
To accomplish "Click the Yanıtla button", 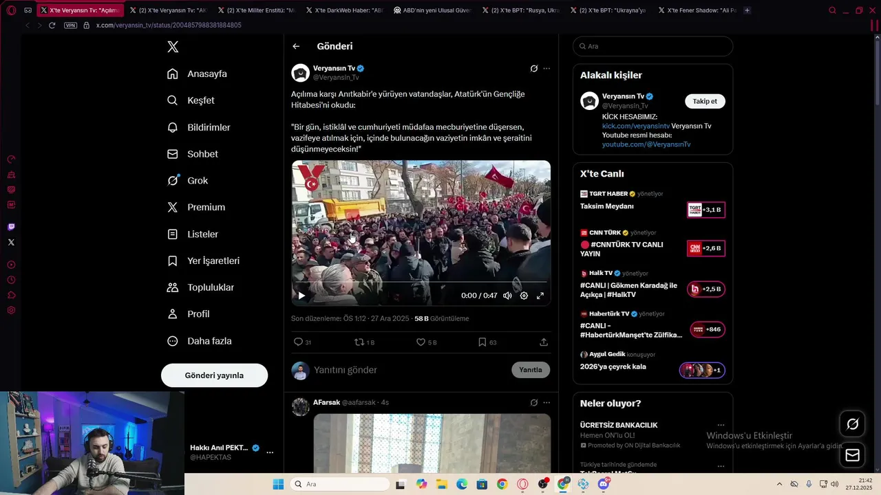I will point(531,370).
